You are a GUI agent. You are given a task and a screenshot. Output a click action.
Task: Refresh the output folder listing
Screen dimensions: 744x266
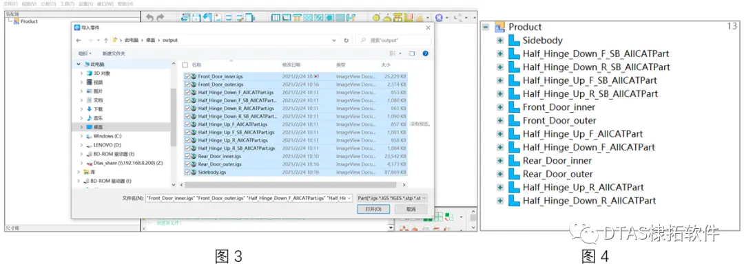pyautogui.click(x=347, y=41)
